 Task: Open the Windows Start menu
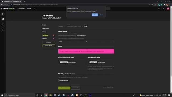click(x=2, y=95)
